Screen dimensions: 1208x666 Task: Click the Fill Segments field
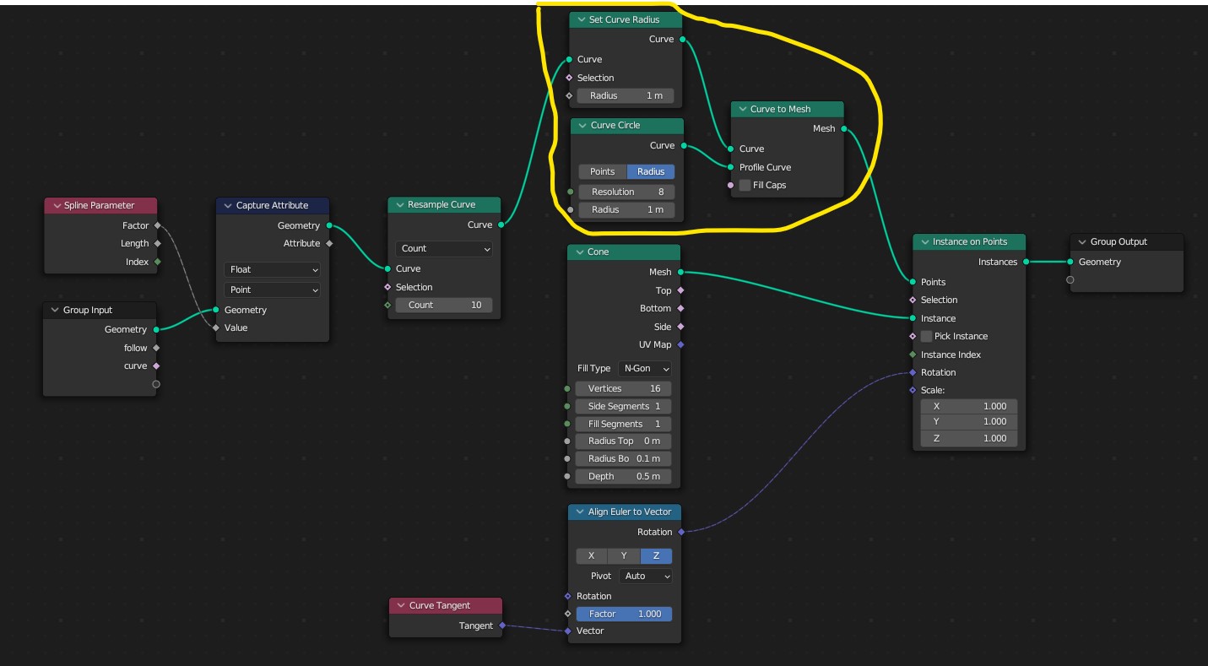pyautogui.click(x=624, y=424)
